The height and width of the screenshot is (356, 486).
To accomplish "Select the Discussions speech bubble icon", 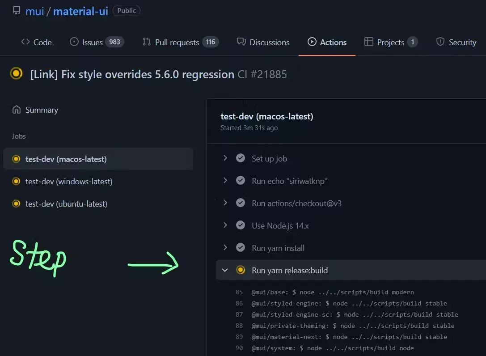I will (241, 42).
